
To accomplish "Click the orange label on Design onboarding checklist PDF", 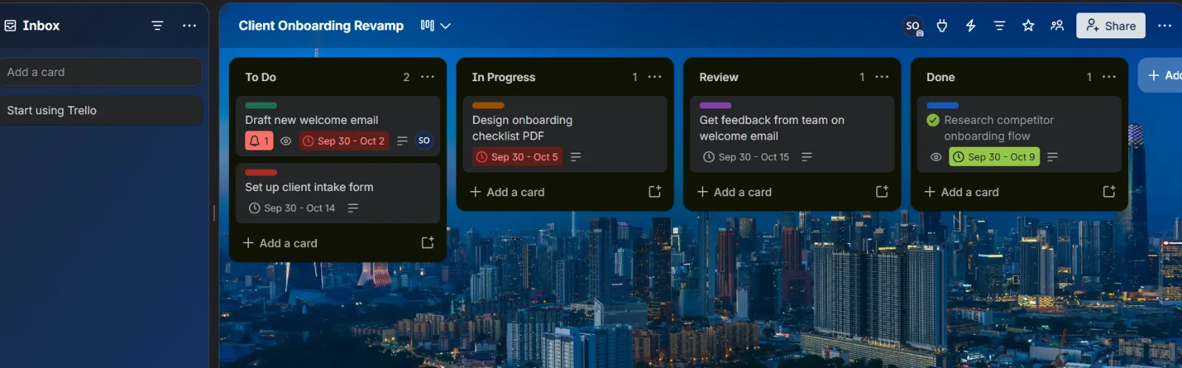I will (488, 105).
